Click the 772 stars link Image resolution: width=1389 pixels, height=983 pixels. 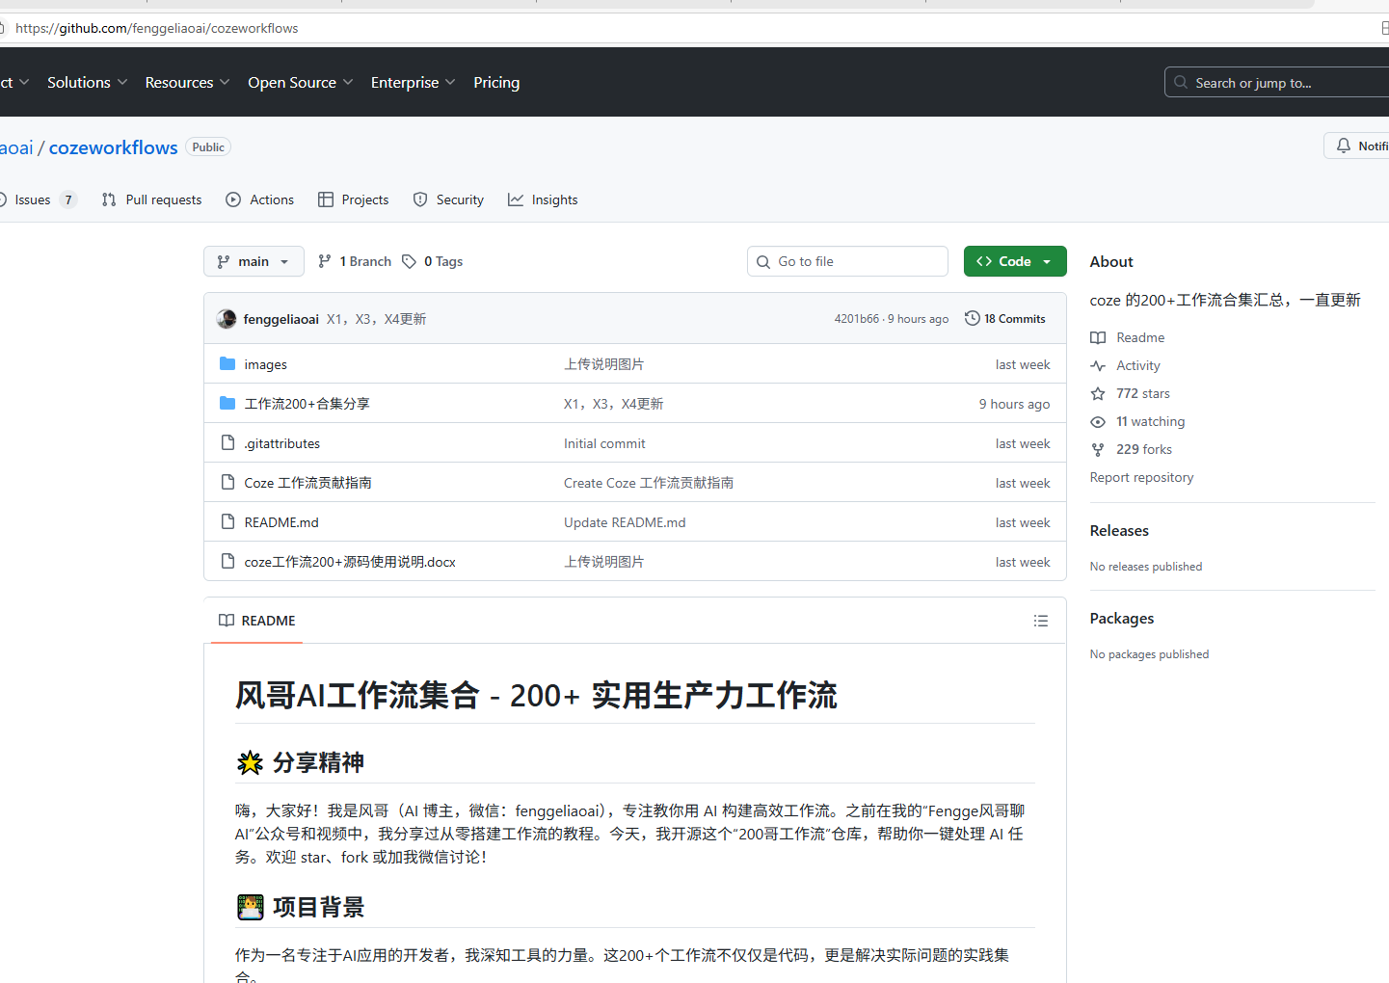click(x=1142, y=393)
